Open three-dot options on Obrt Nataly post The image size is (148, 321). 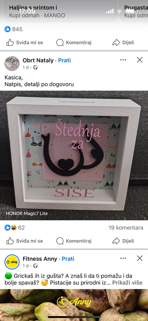(123, 60)
